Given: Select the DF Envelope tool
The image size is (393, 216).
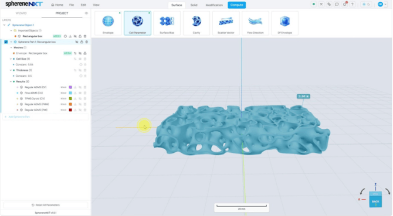Looking at the screenshot, I should [x=284, y=23].
